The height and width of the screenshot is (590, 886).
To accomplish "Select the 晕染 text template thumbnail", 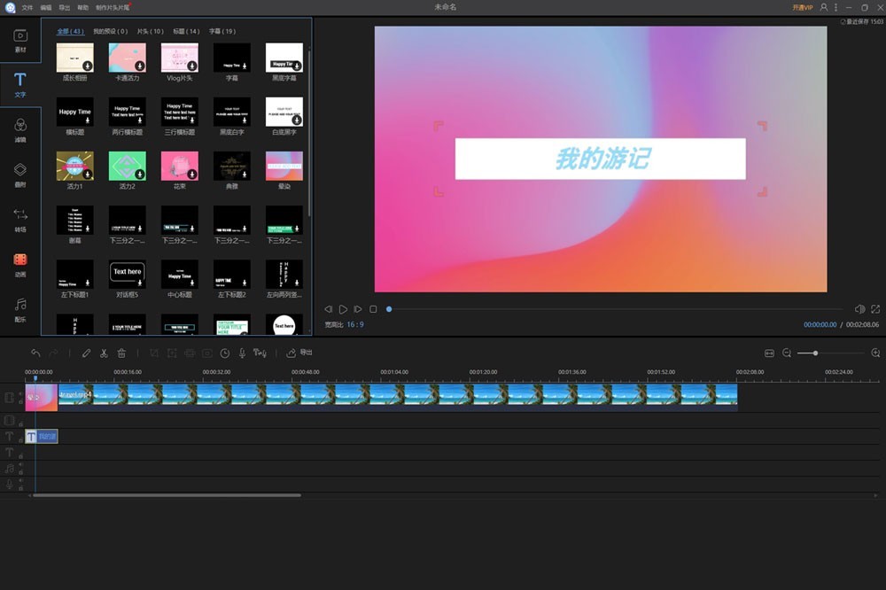I will (x=284, y=166).
